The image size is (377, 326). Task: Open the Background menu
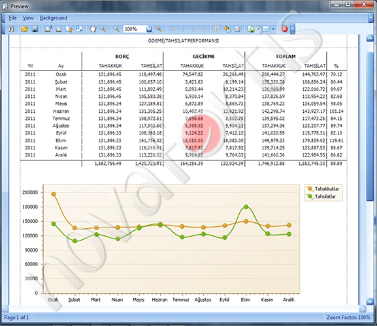(x=54, y=18)
